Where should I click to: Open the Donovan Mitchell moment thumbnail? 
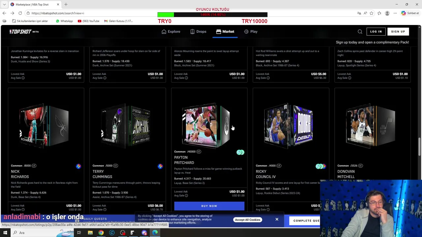click(x=371, y=126)
